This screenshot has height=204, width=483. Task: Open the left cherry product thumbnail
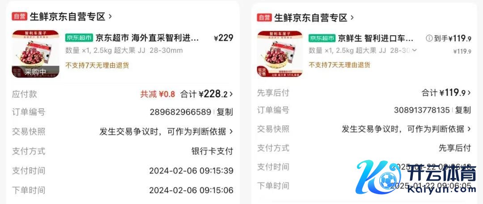click(x=35, y=54)
